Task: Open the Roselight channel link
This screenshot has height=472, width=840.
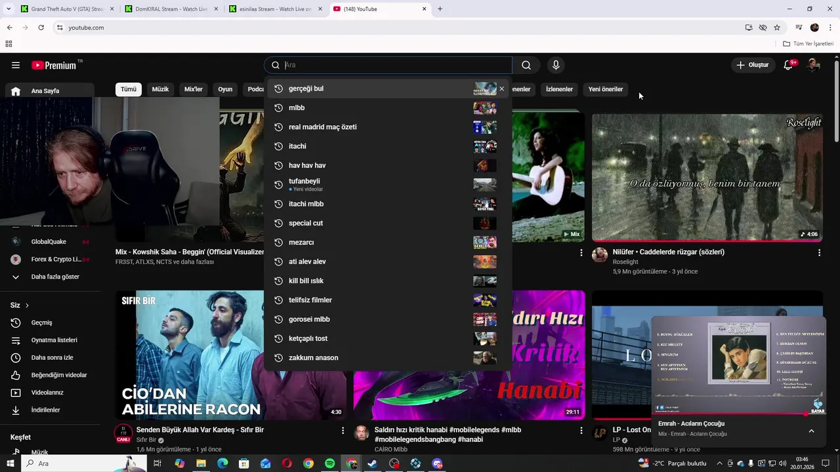Action: 625,262
